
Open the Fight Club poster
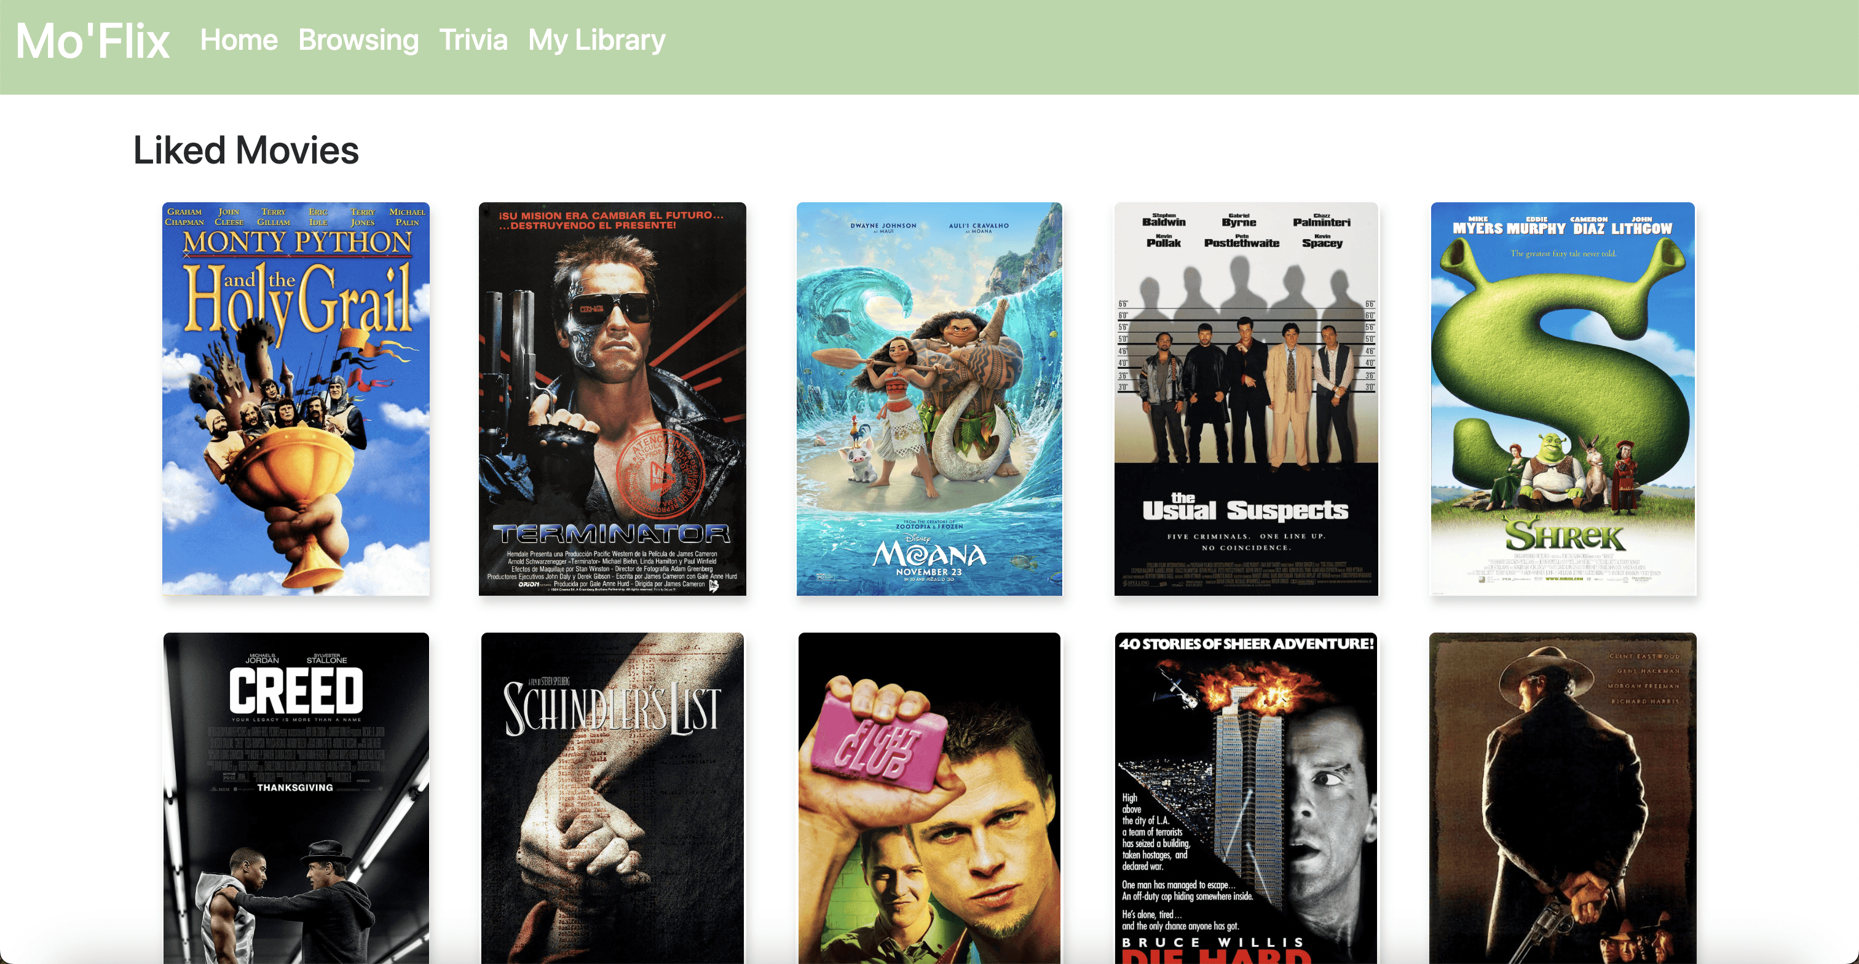[929, 798]
